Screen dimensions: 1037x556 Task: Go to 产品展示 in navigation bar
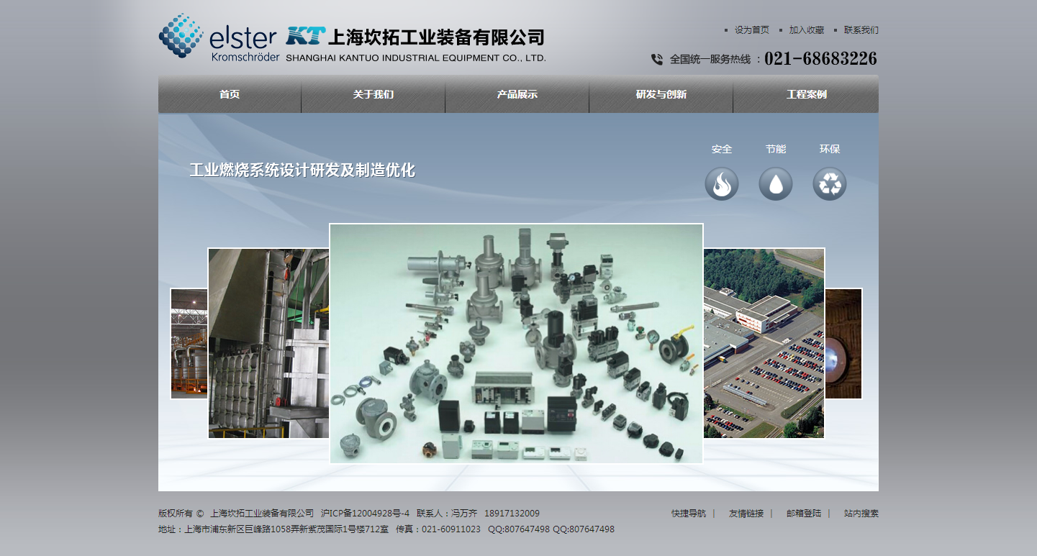(x=517, y=94)
